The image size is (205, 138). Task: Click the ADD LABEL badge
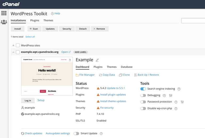click(81, 52)
